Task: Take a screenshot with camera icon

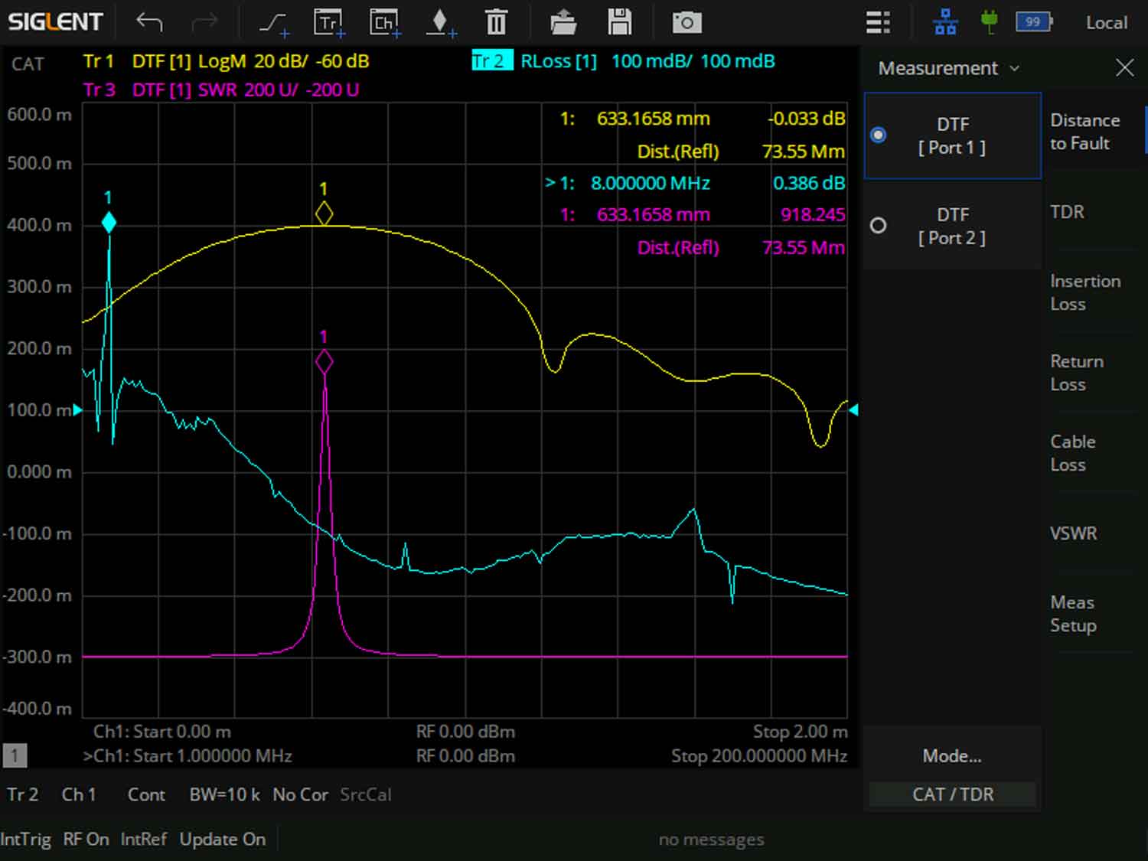Action: click(687, 23)
